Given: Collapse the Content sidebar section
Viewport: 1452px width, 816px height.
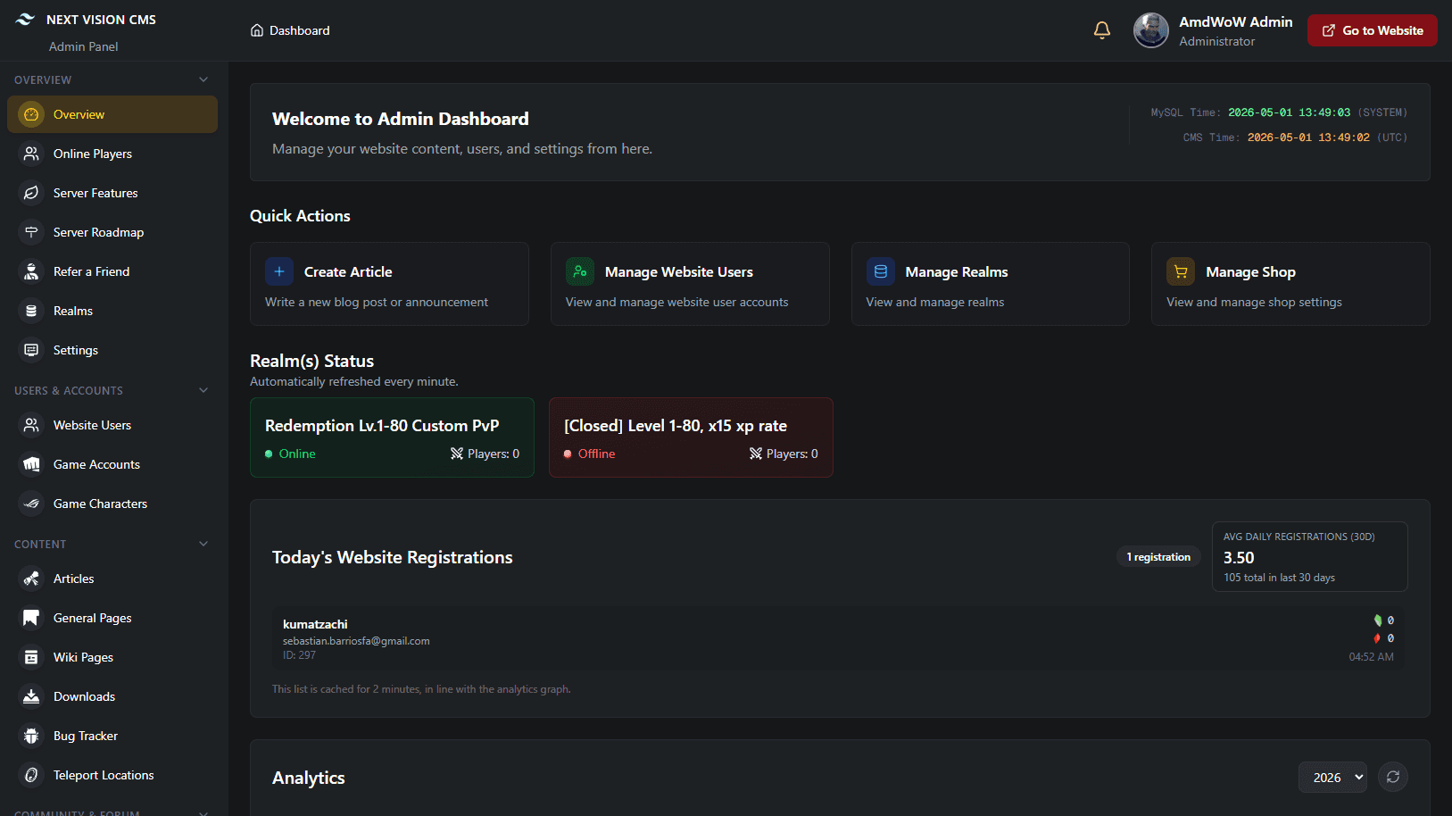Looking at the screenshot, I should [x=203, y=544].
